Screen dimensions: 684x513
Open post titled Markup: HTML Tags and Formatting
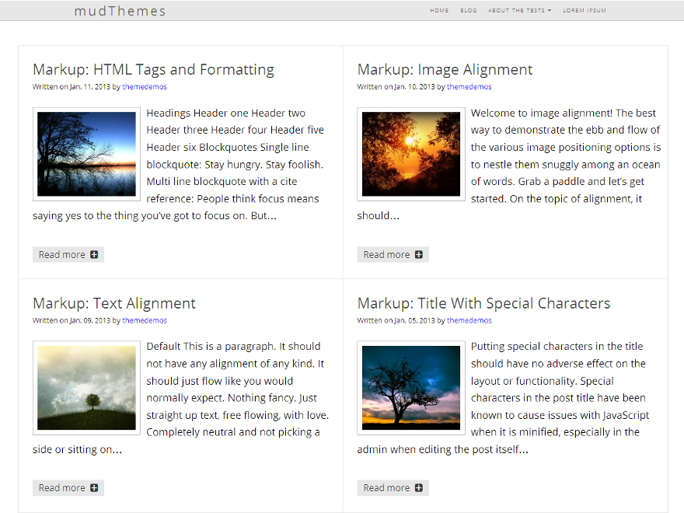tap(152, 69)
